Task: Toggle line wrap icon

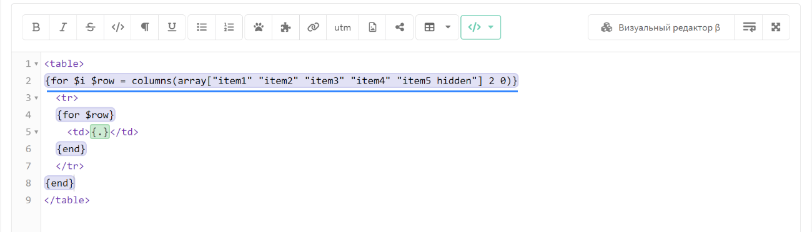Action: pos(749,27)
